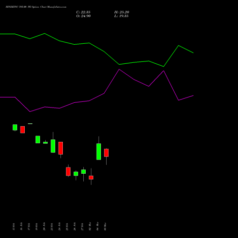
Task: Click the '17 Feb' date axis label
Action: click(x=29, y=227)
